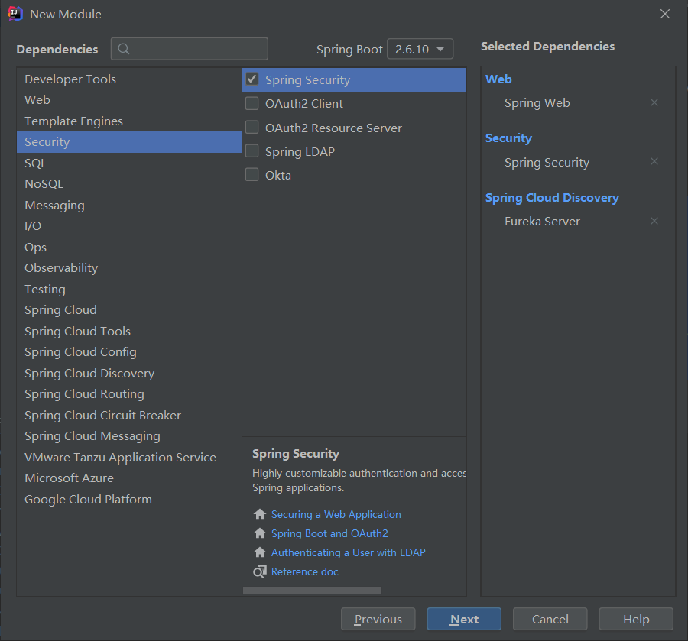Open Google Cloud Platform category
Viewport: 688px width, 641px height.
click(x=129, y=499)
